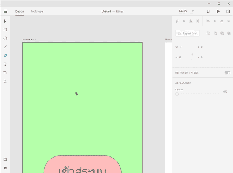
Task: Align middle vertically
Action: tap(184, 21)
